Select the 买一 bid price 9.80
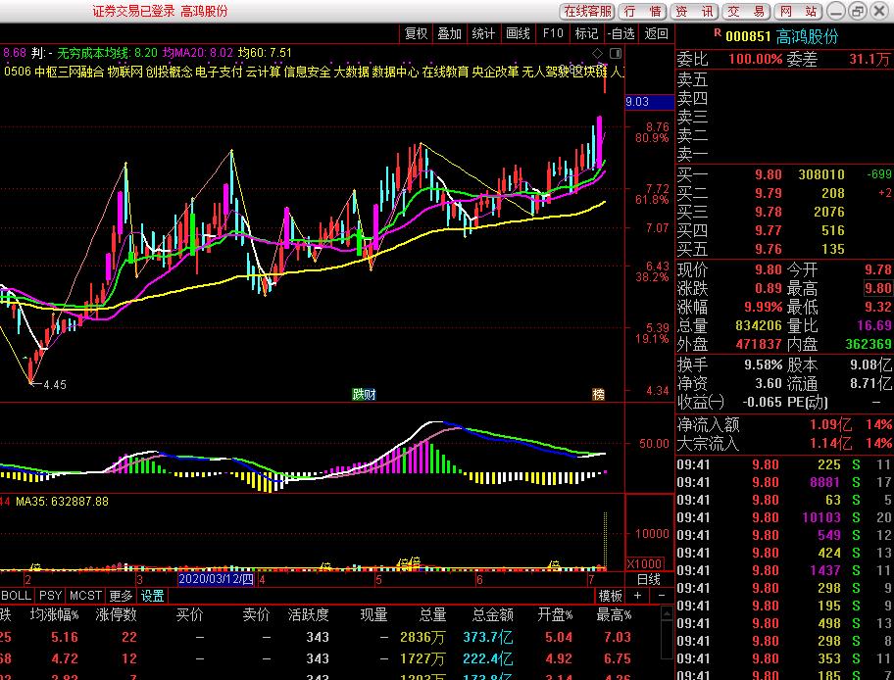Screen dimensions: 894x680 point(768,174)
